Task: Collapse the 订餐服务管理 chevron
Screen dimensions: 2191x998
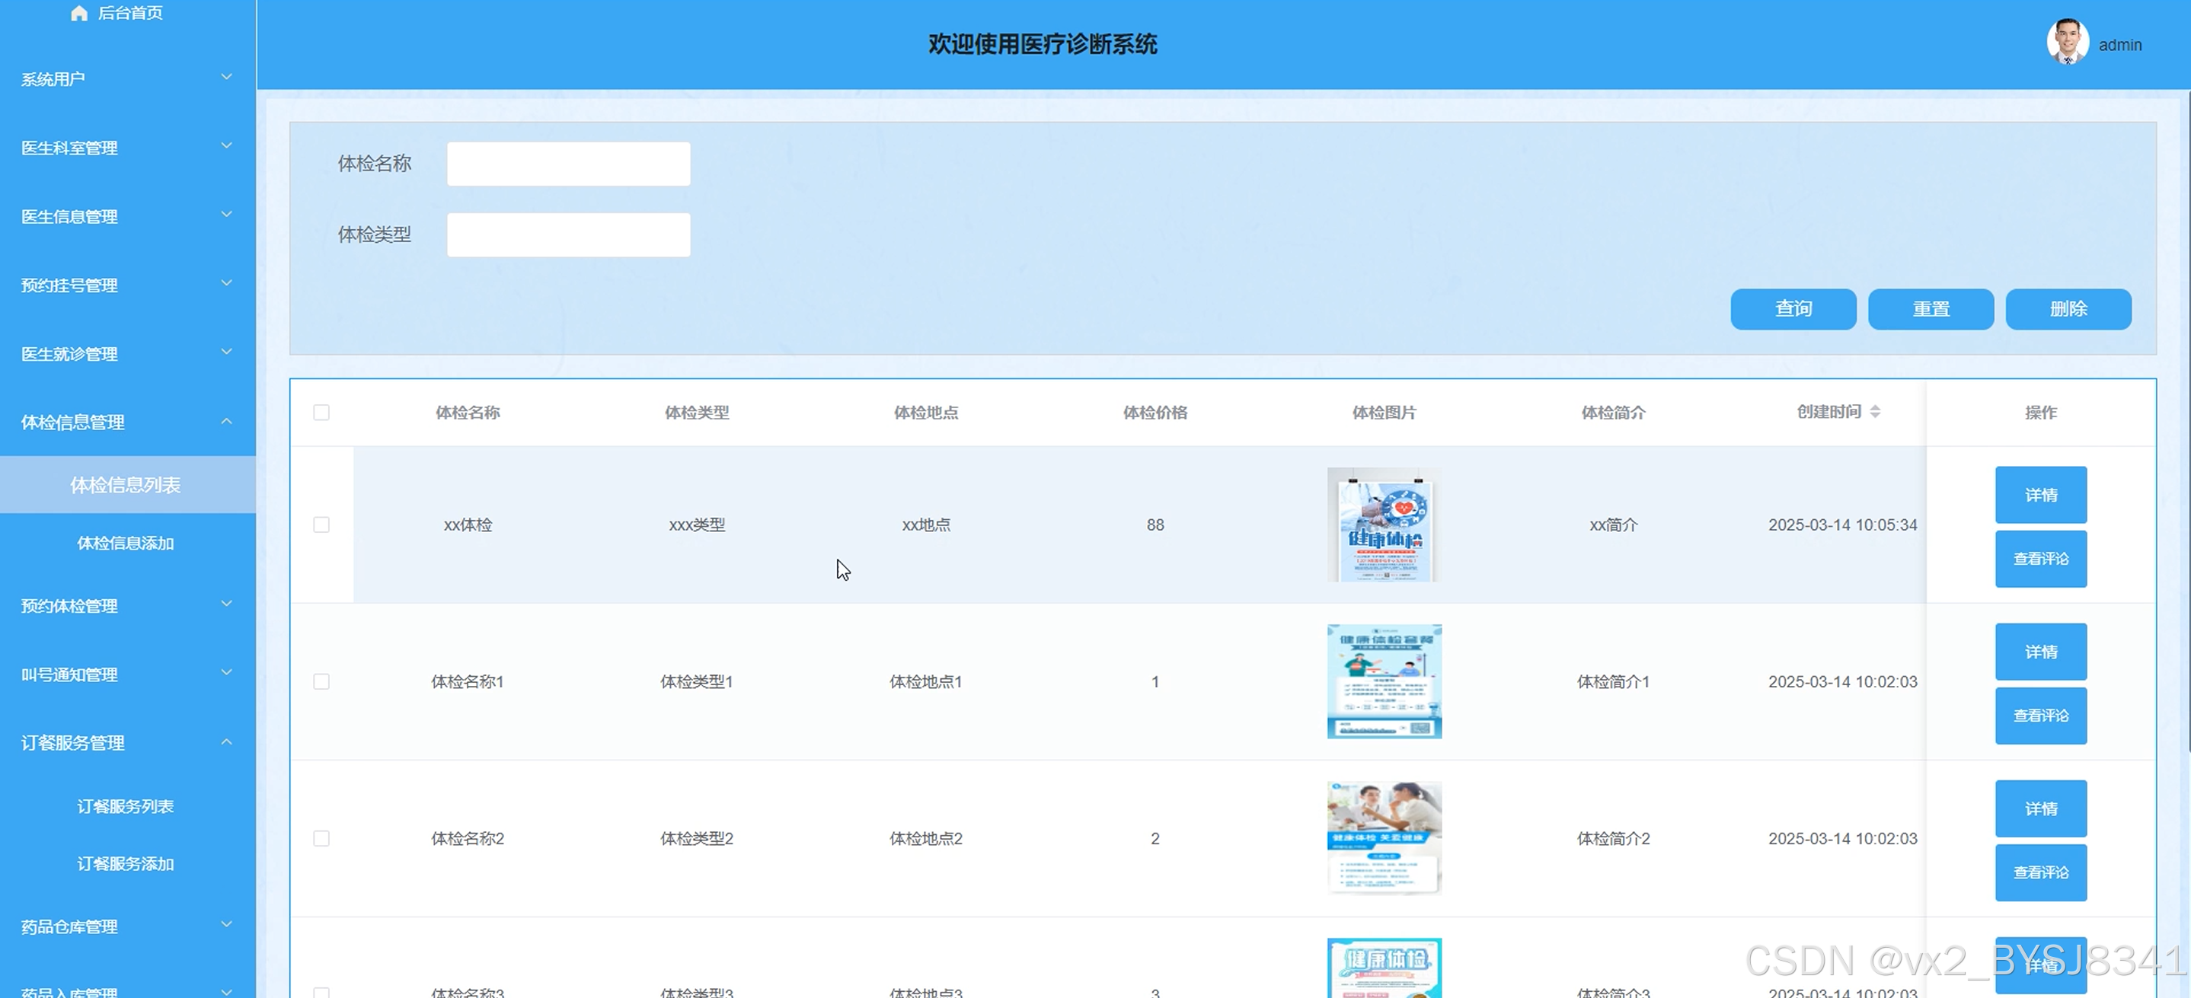Action: tap(226, 742)
